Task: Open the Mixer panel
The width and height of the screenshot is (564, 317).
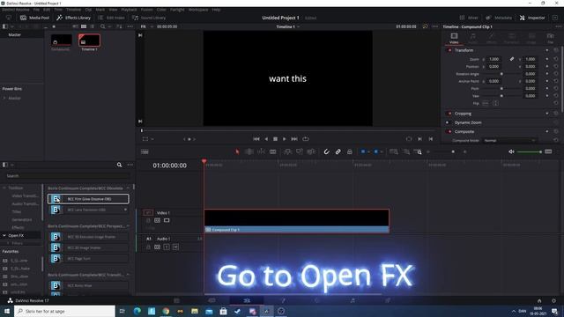Action: [x=469, y=18]
